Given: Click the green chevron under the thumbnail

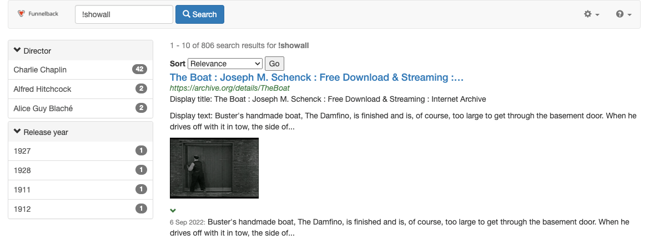Looking at the screenshot, I should (x=173, y=211).
